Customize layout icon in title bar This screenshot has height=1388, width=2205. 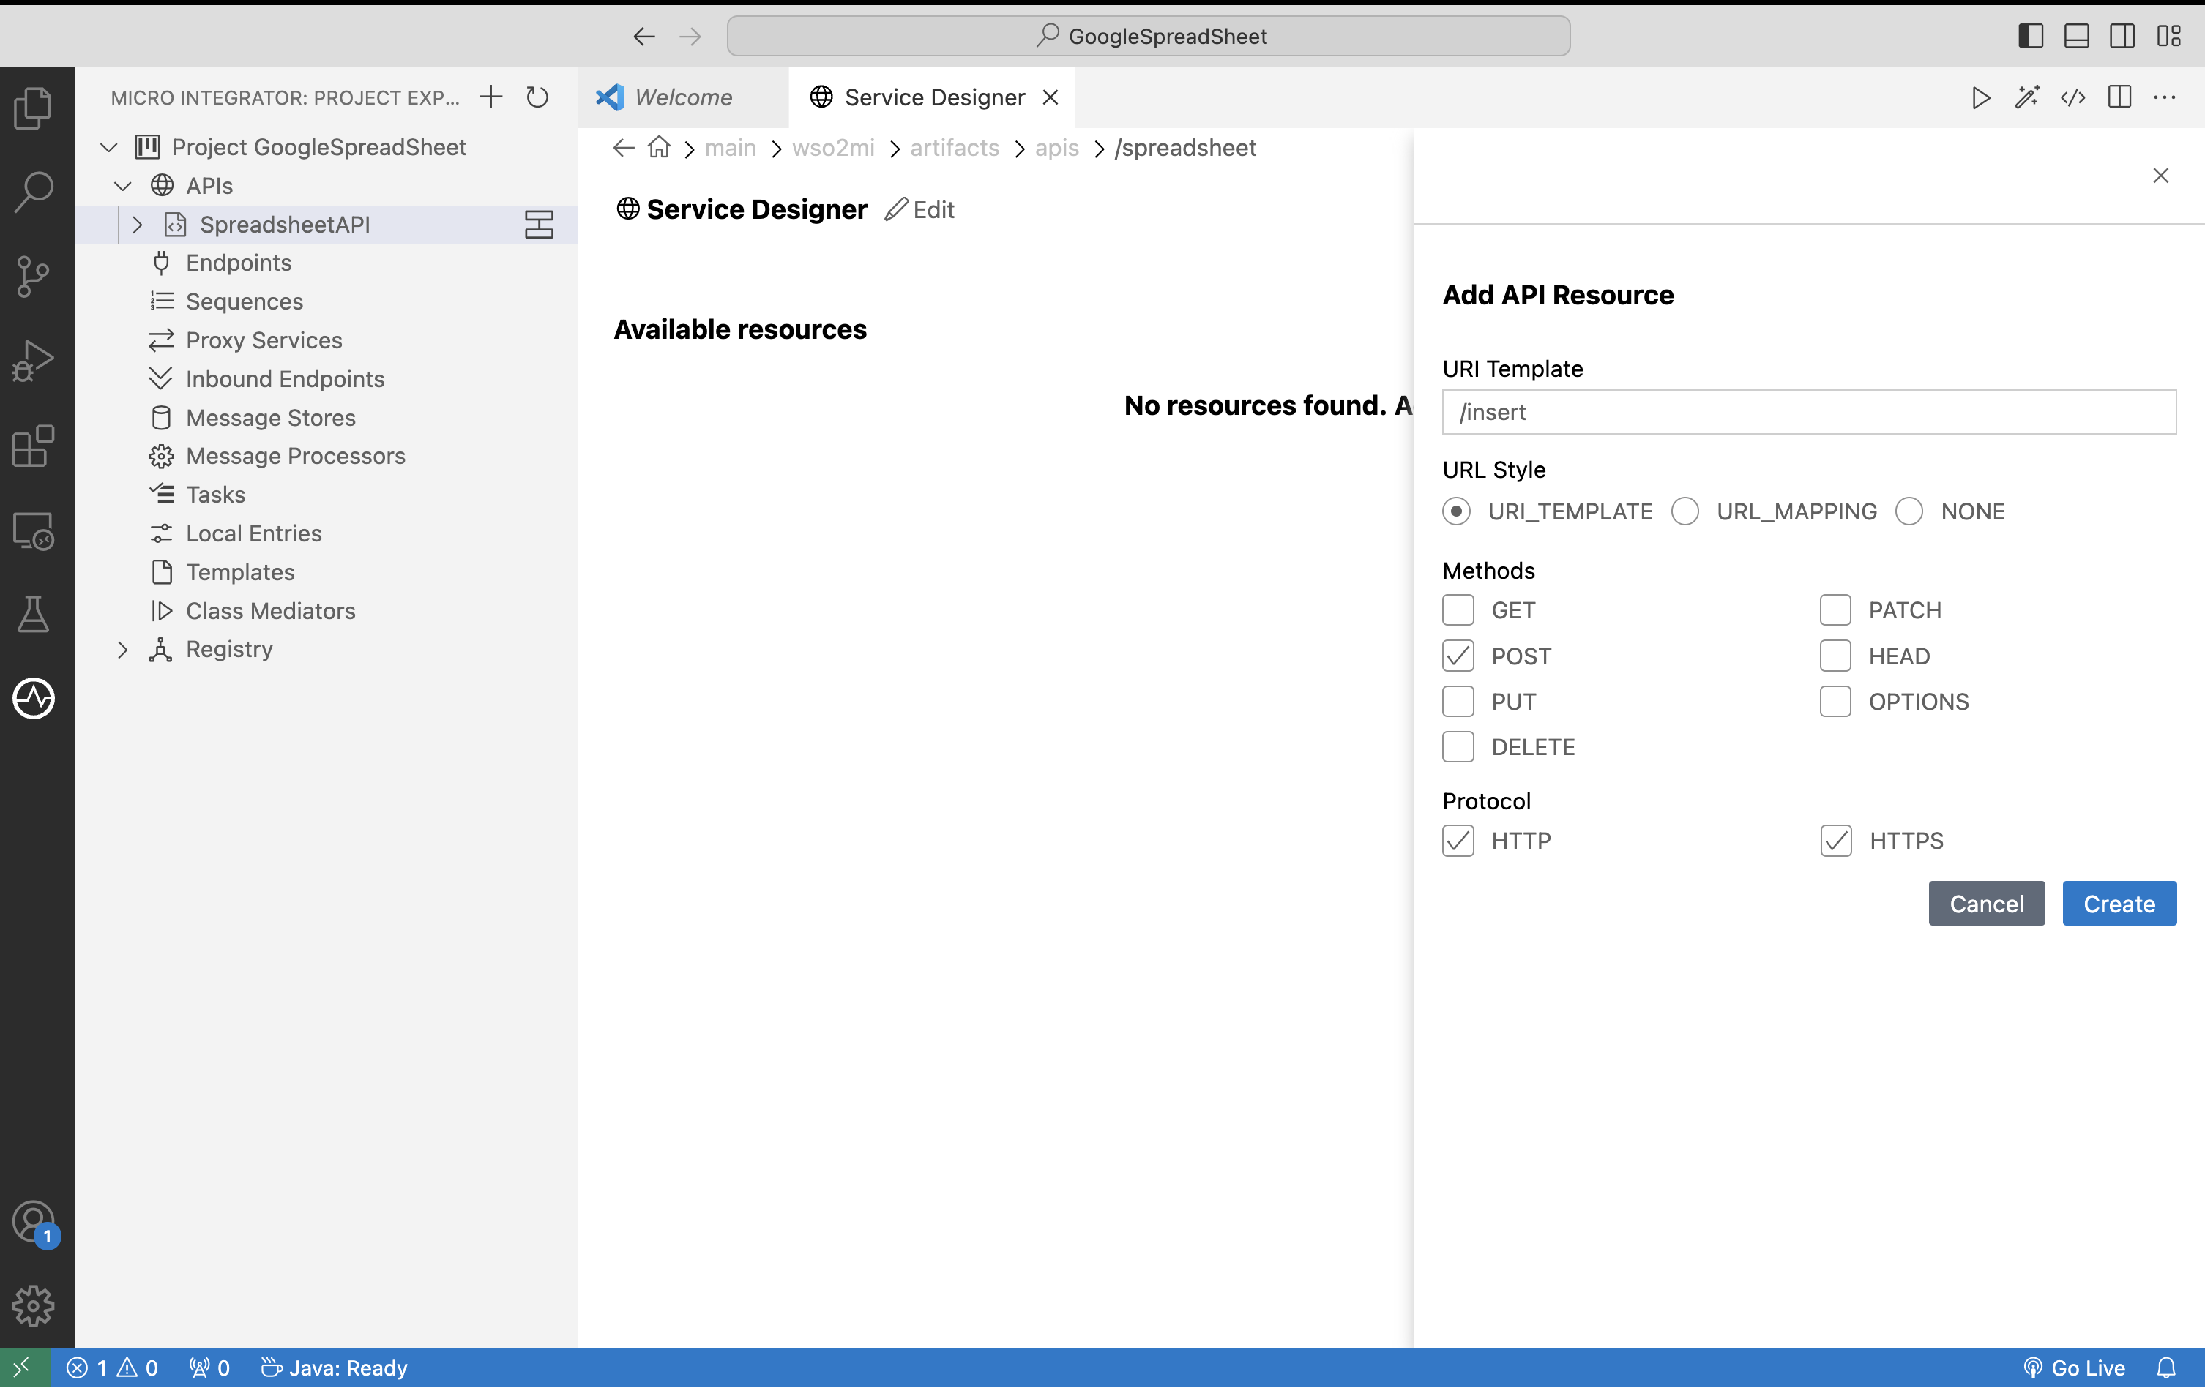(x=2169, y=36)
